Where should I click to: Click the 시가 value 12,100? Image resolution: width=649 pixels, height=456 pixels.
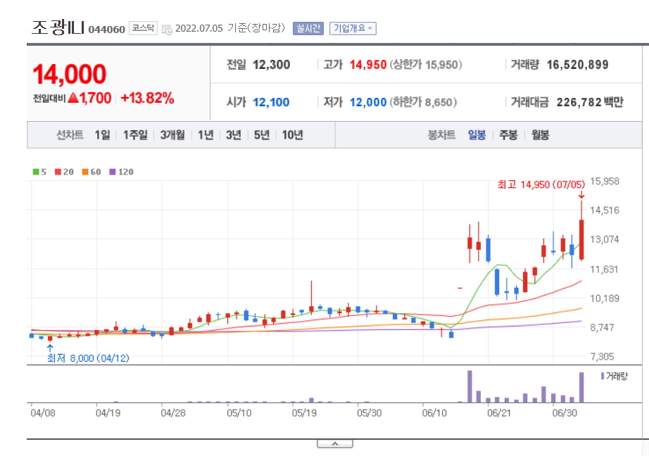(271, 102)
